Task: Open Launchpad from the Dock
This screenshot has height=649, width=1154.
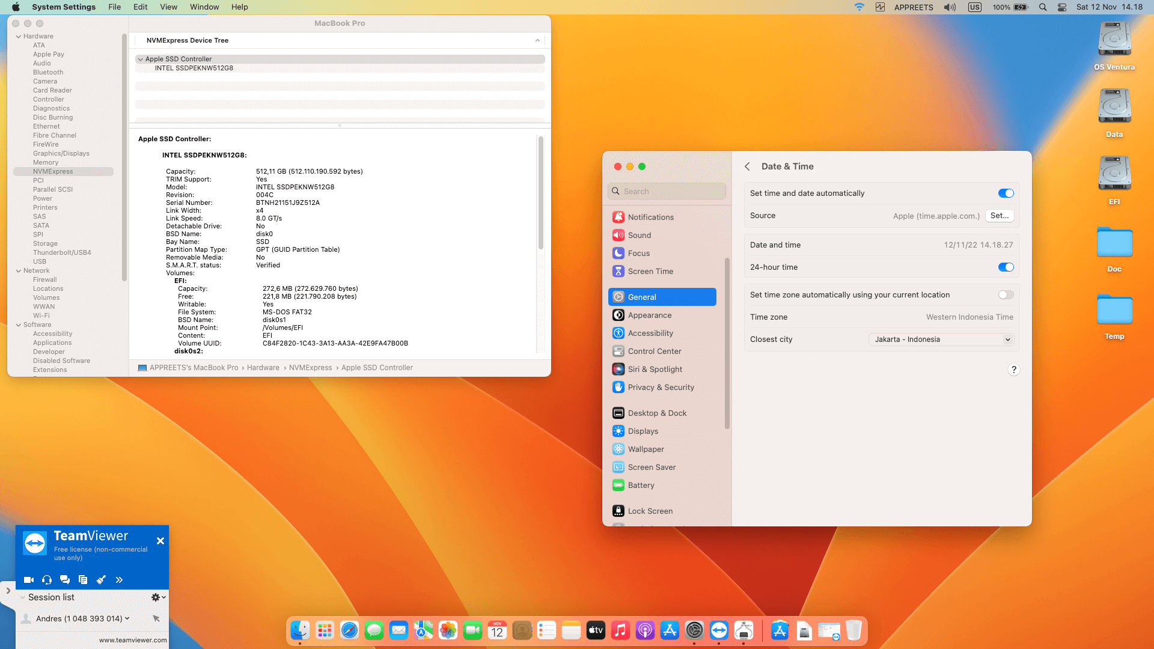Action: point(325,630)
